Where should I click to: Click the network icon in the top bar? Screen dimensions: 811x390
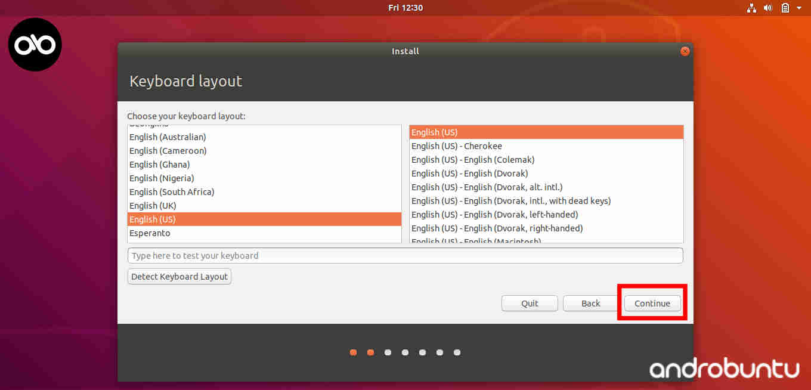[751, 8]
